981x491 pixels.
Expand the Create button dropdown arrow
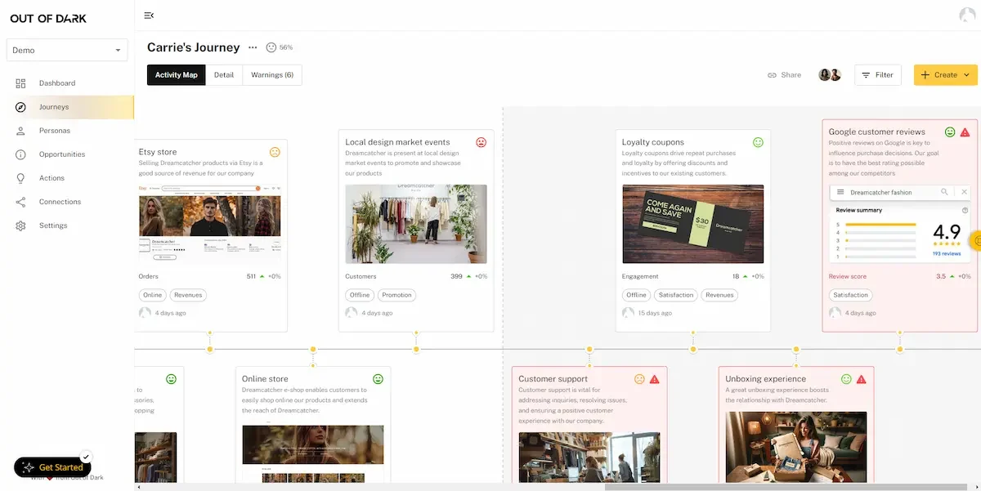point(966,75)
